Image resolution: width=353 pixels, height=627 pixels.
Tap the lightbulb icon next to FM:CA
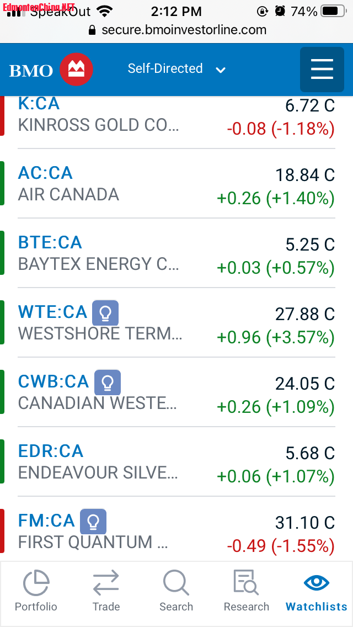coord(93,522)
